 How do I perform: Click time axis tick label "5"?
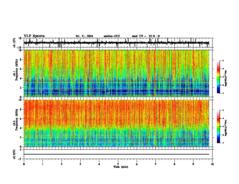coord(118,164)
